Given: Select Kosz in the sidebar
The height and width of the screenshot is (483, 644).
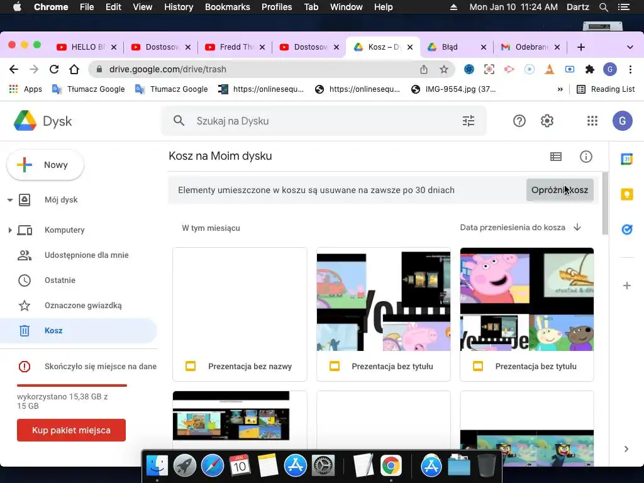Looking at the screenshot, I should click(x=79, y=331).
